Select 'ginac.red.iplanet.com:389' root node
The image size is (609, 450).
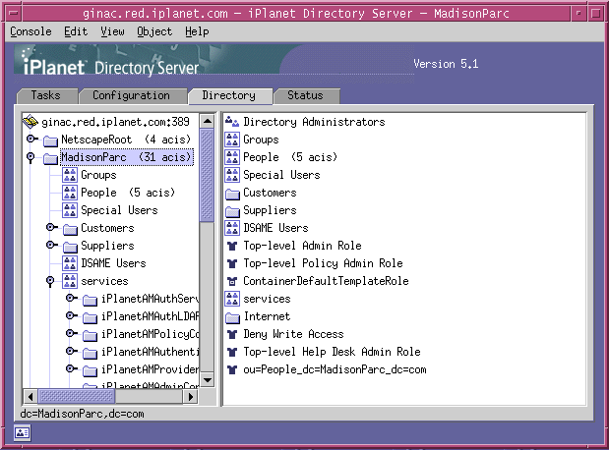pos(116,122)
